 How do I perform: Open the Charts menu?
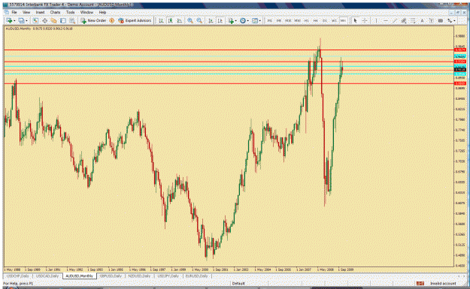[55, 12]
